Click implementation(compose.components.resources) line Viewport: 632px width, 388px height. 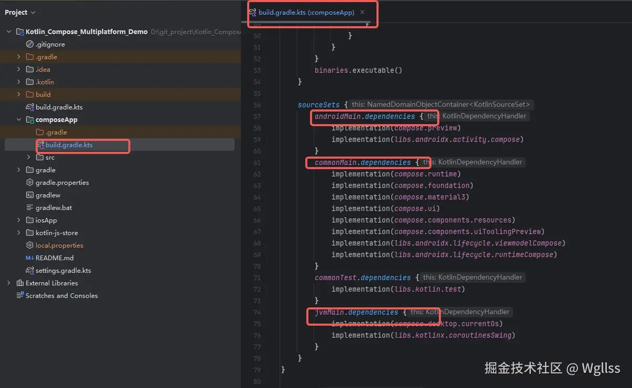(x=424, y=220)
